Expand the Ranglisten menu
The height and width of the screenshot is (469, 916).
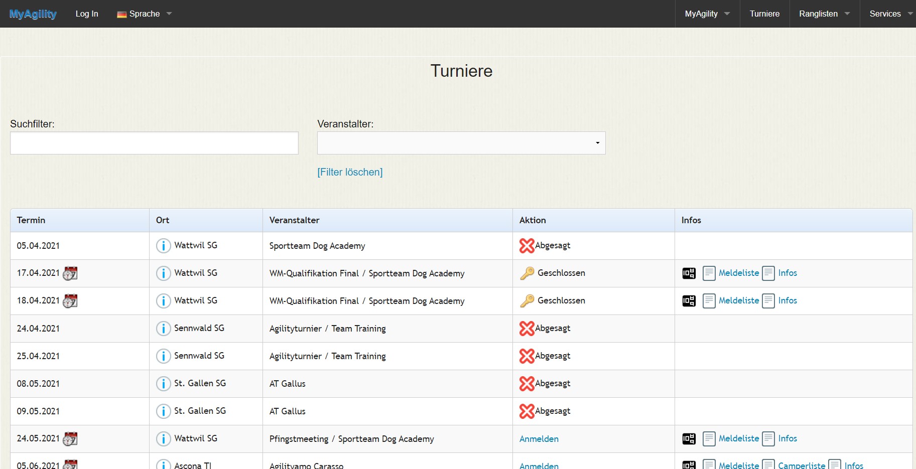click(x=824, y=14)
